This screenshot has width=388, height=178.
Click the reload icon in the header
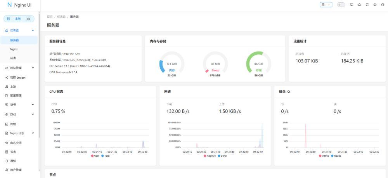367,5
